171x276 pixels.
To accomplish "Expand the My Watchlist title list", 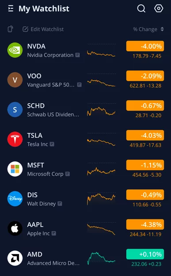I will pos(44,8).
